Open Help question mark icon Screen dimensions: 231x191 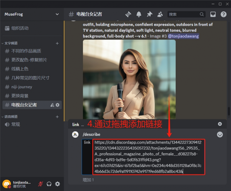tap(224, 14)
